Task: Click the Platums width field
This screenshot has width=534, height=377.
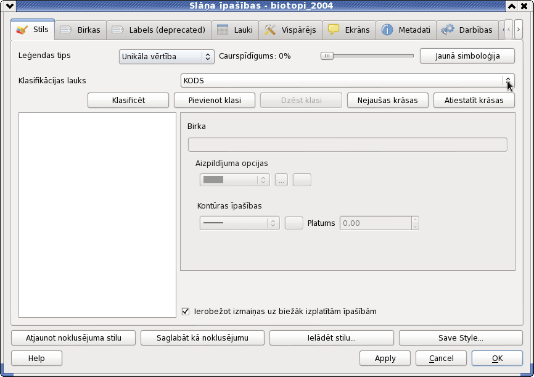Action: 376,223
